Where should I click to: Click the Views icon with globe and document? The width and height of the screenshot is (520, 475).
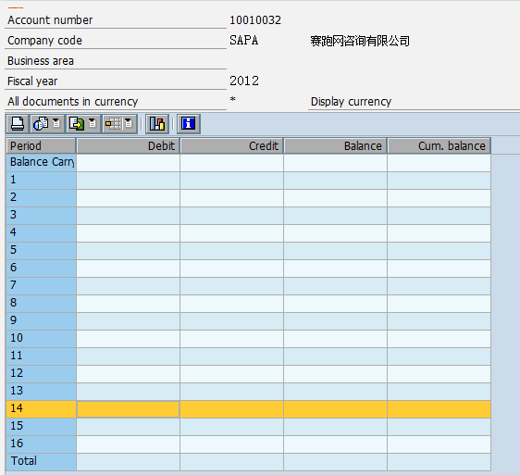(41, 124)
